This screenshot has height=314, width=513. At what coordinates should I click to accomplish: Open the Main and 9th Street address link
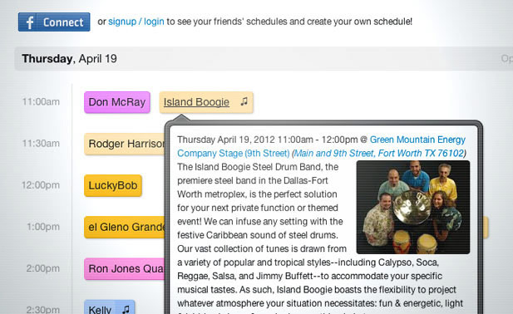click(x=379, y=153)
